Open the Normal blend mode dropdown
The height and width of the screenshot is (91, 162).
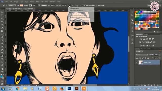(x=142, y=55)
